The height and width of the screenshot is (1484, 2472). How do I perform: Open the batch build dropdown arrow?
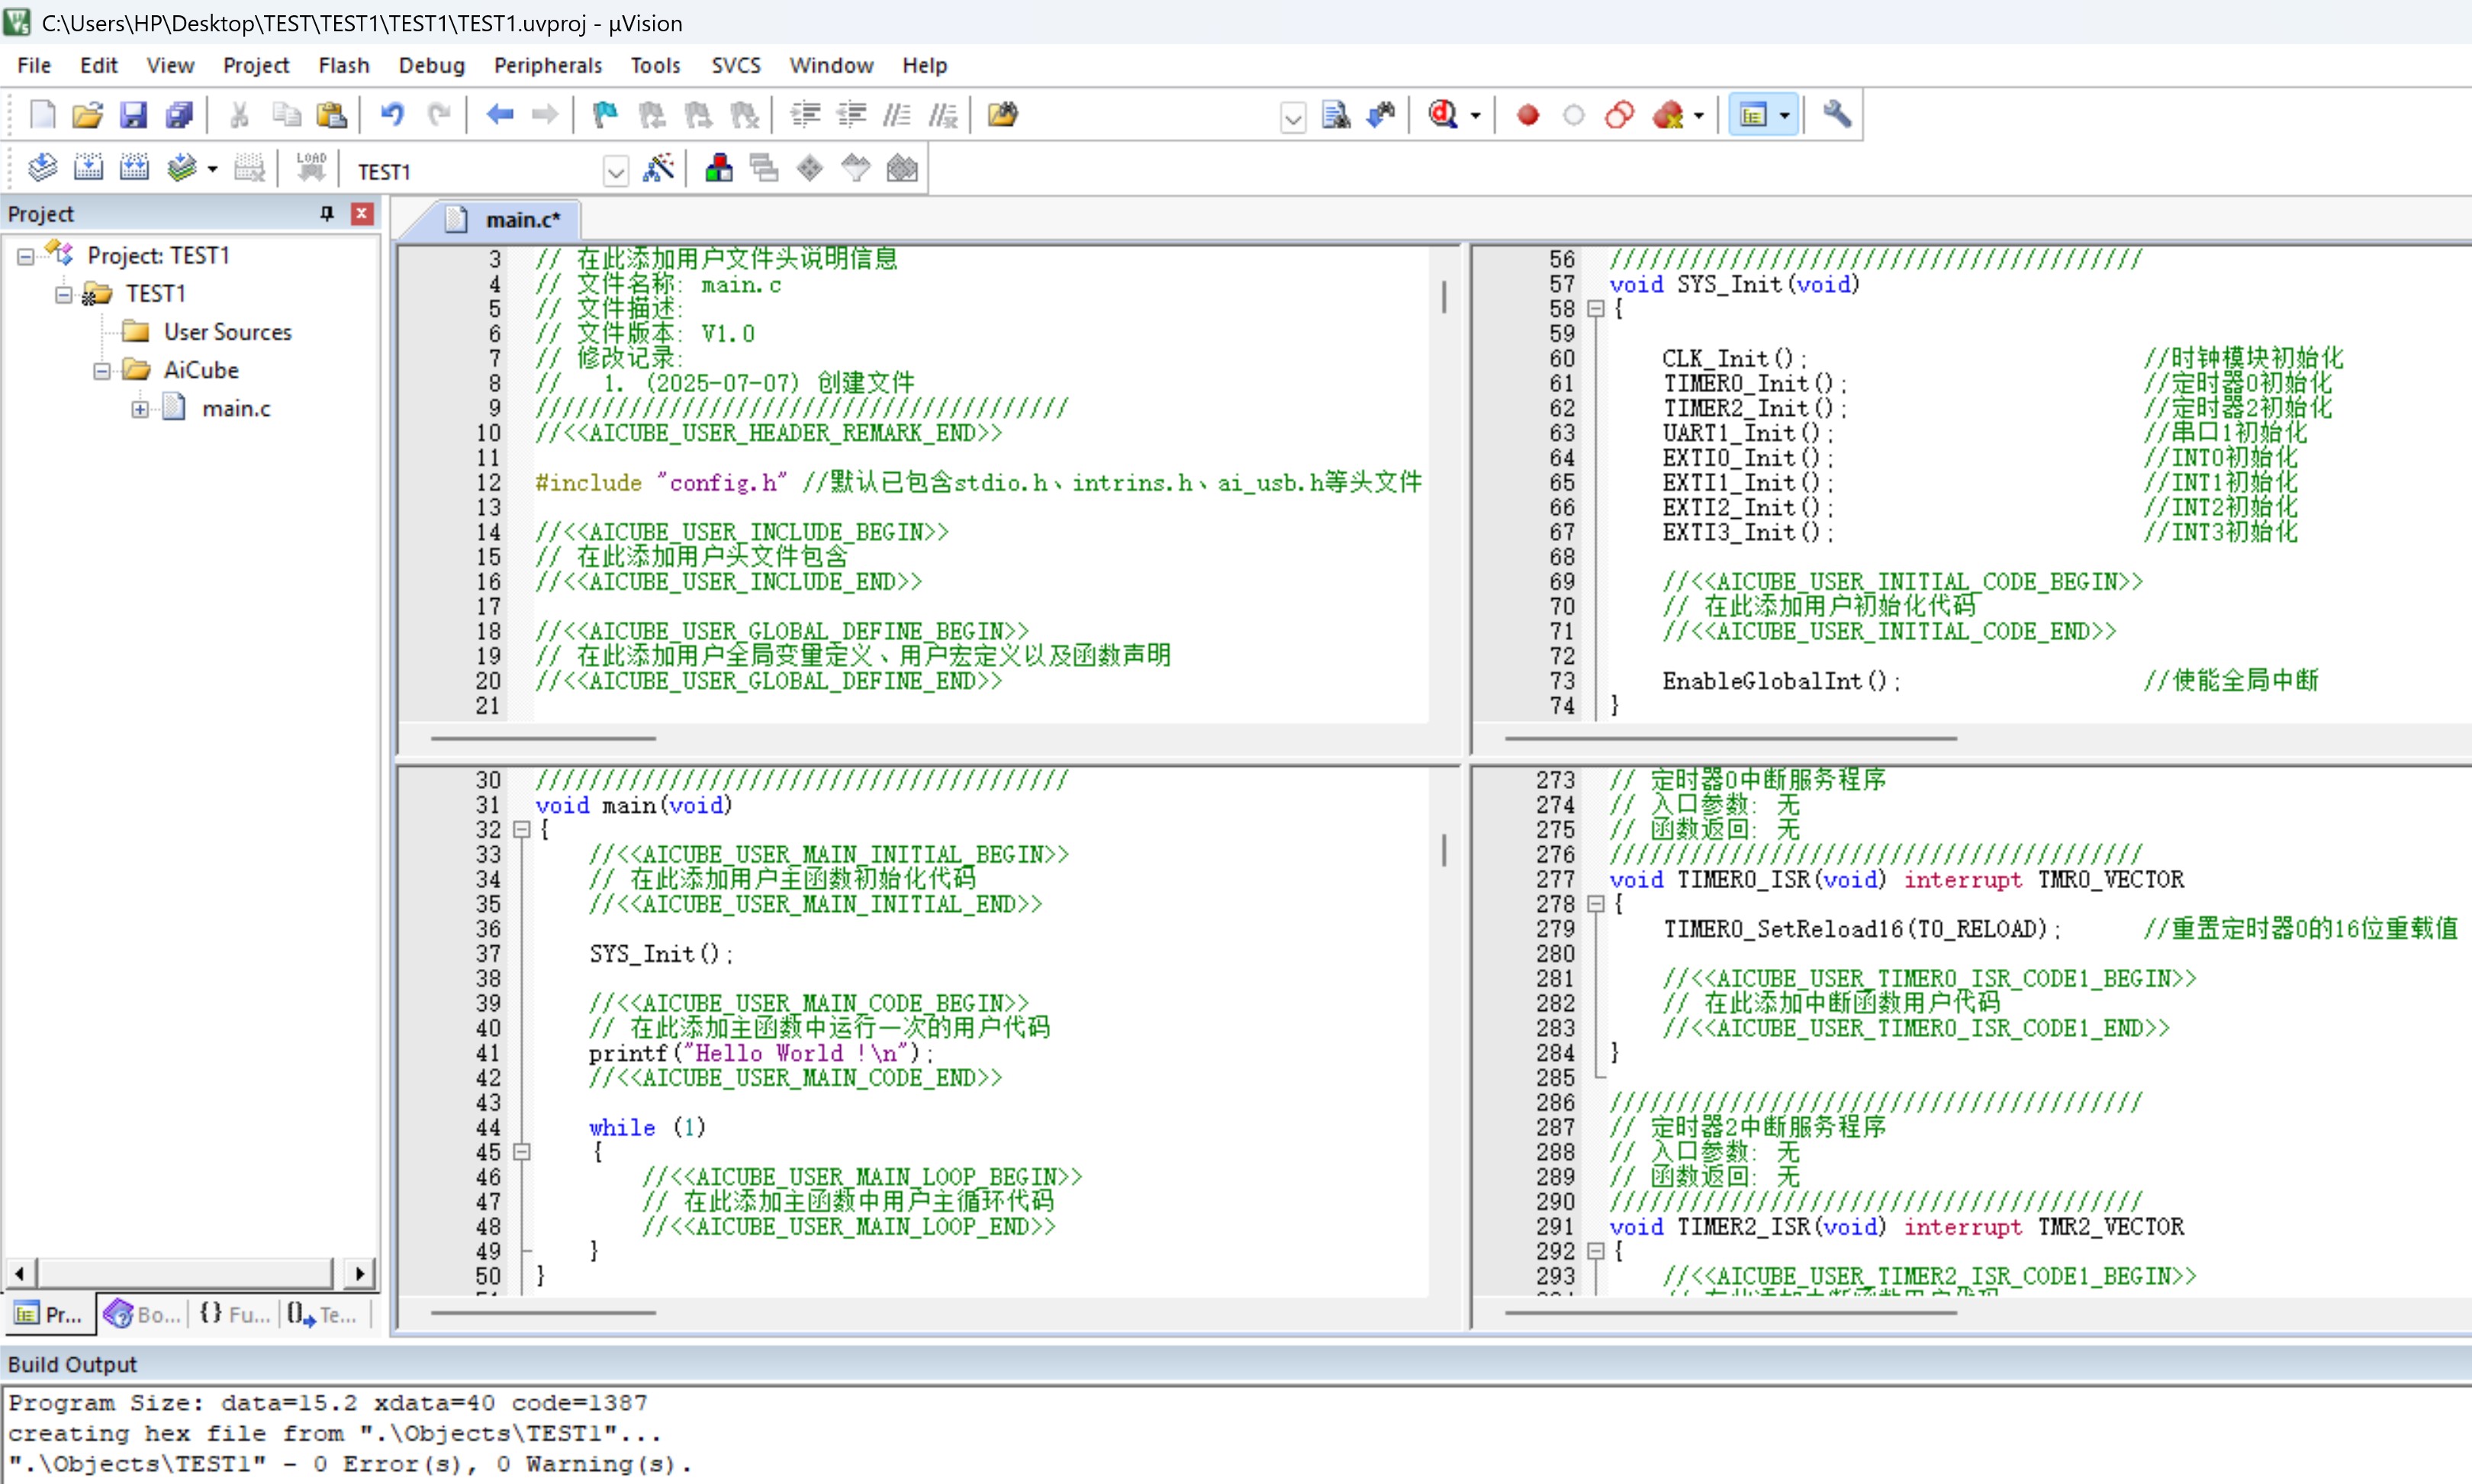[212, 169]
